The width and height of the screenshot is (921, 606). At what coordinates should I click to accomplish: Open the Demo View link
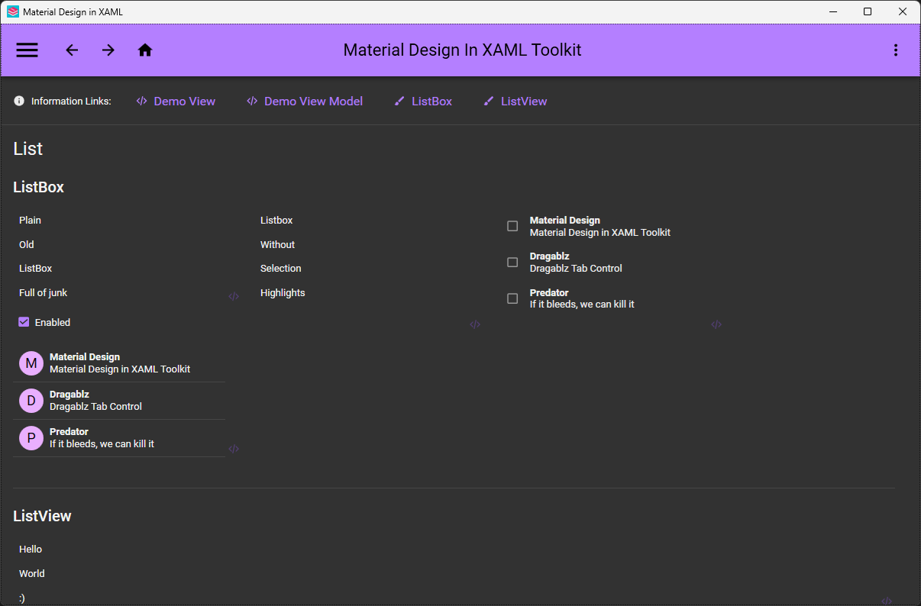[x=176, y=101]
